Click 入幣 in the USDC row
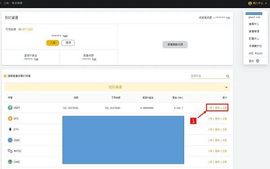This screenshot has width=270, height=169. click(210, 140)
